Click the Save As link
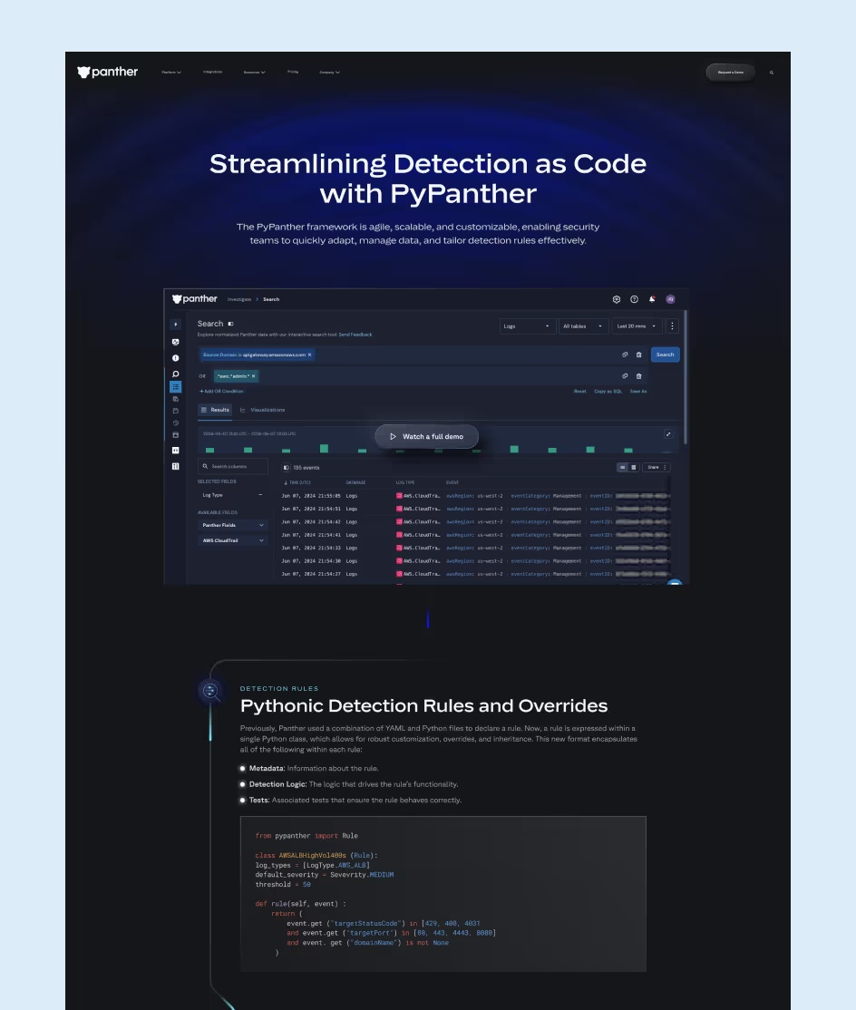 tap(638, 392)
